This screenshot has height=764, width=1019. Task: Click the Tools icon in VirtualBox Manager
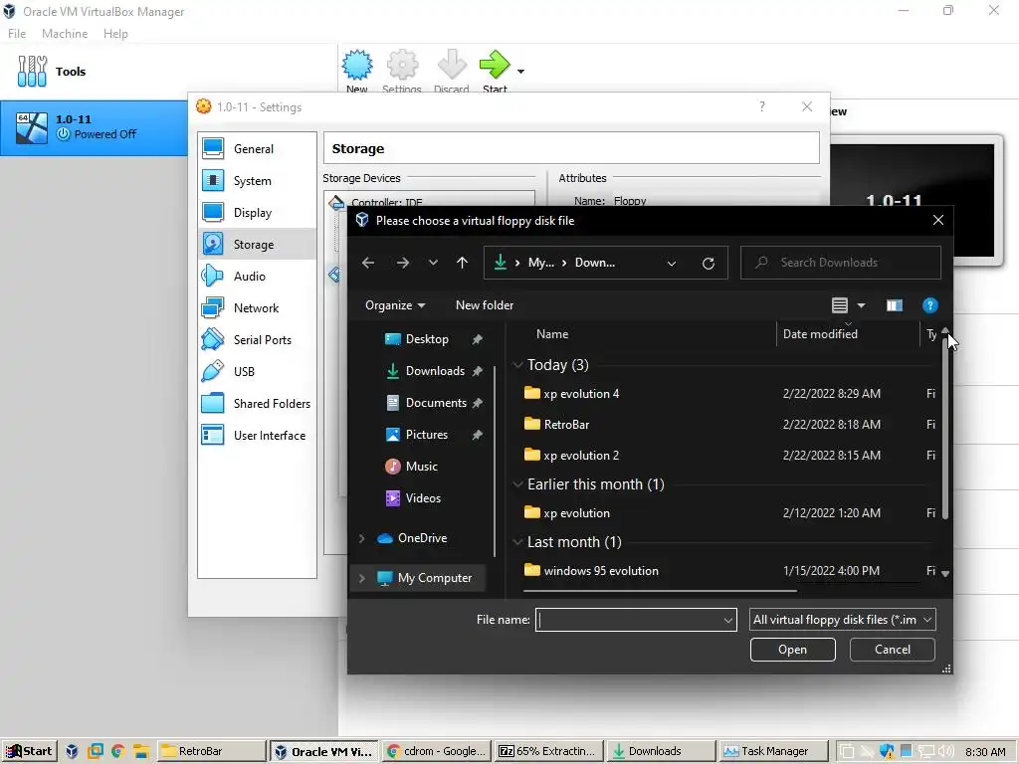32,71
